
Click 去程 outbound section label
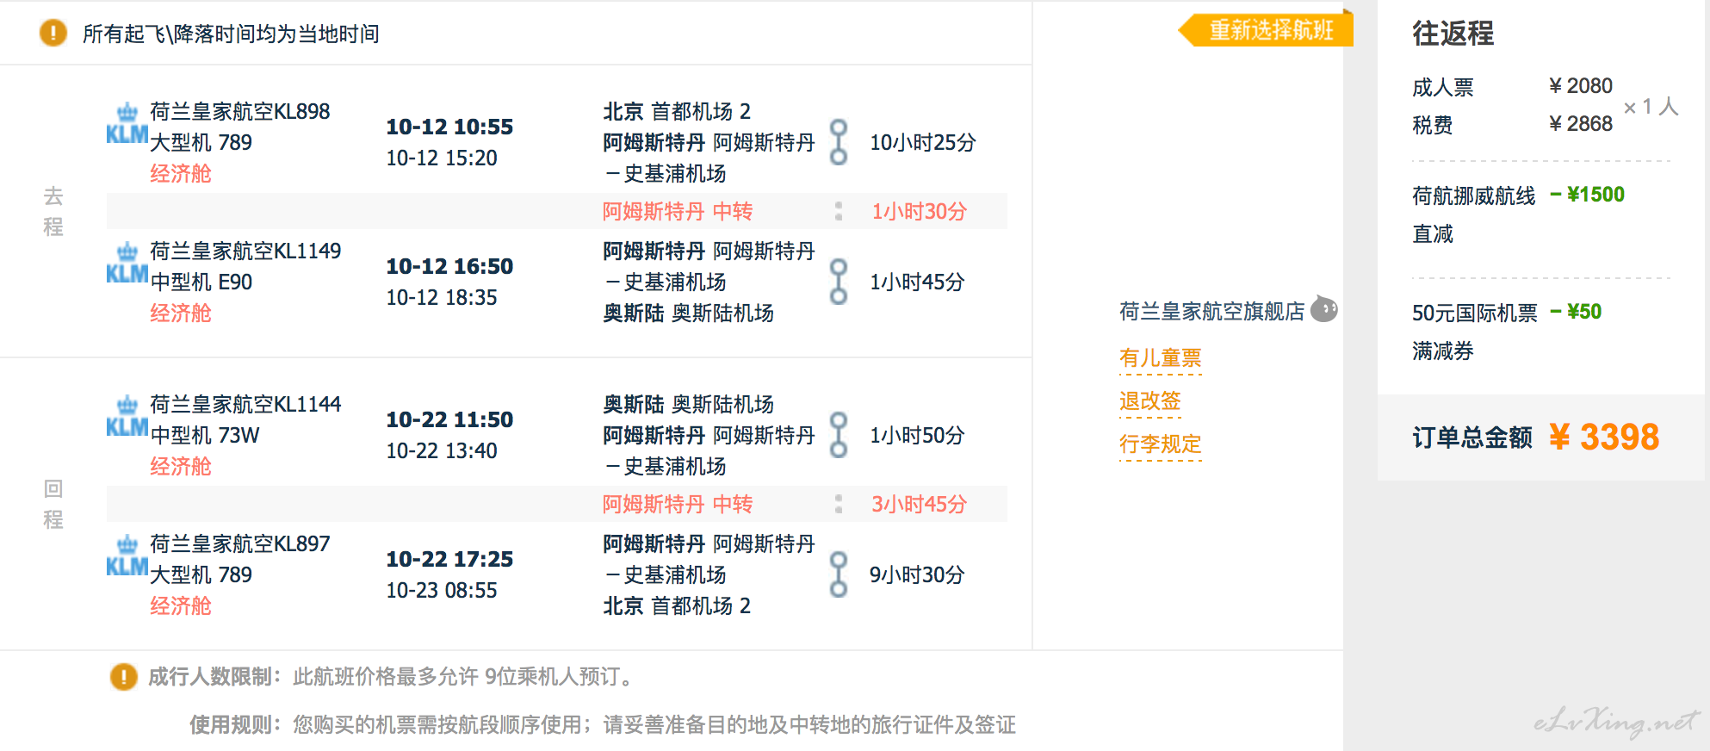pos(53,211)
